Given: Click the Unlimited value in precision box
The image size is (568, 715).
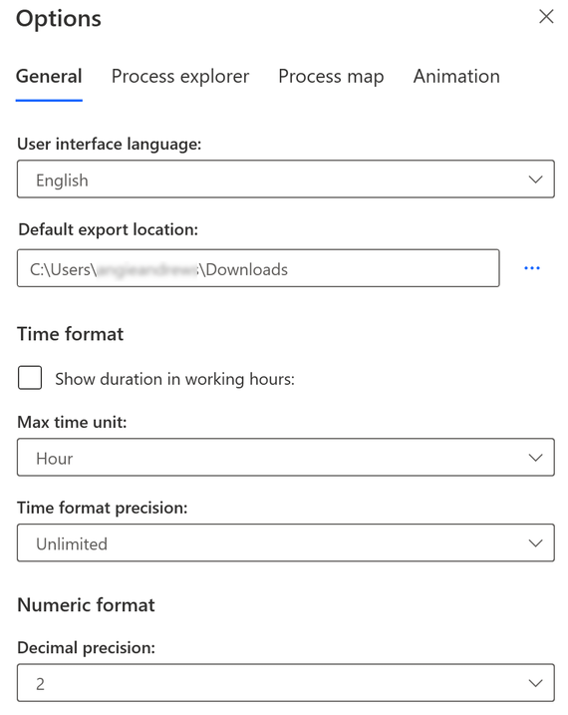Looking at the screenshot, I should coord(72,543).
